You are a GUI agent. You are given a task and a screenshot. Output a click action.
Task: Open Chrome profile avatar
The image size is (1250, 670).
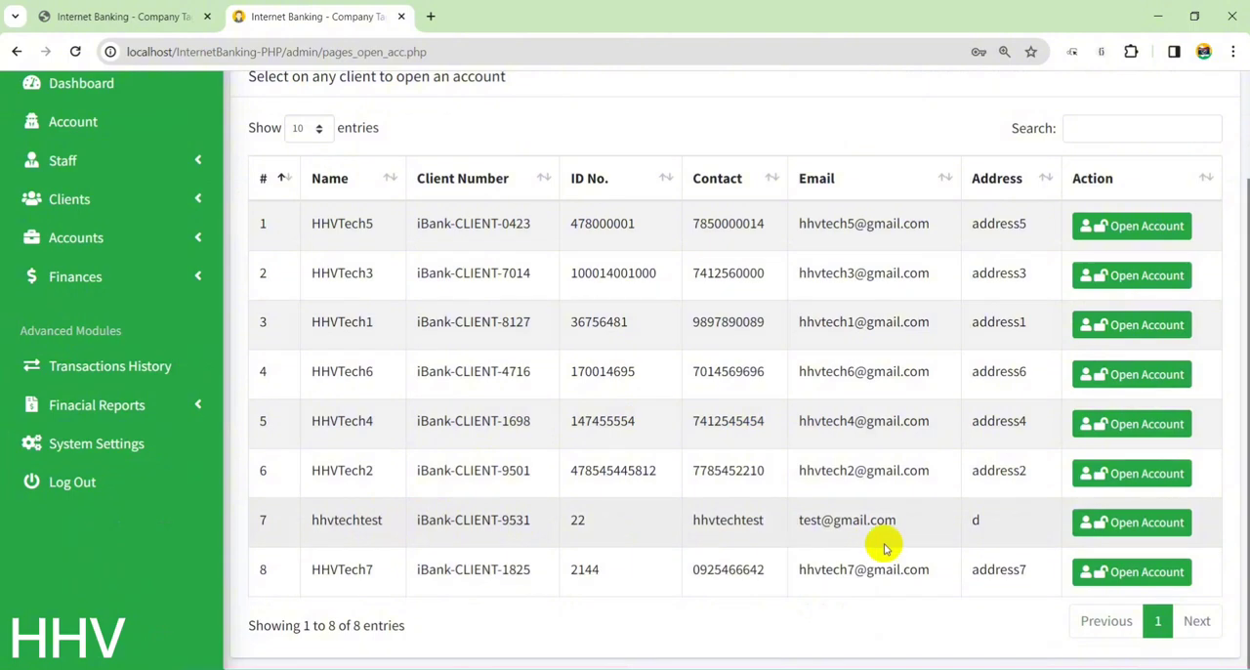1204,52
